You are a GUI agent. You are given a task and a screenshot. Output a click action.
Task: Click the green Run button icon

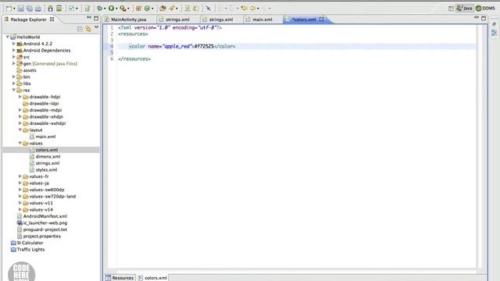coord(111,9)
